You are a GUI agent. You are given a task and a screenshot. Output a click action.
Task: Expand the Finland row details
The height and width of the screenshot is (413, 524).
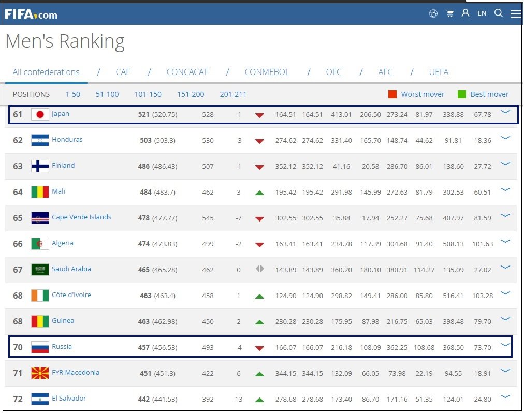coord(505,164)
